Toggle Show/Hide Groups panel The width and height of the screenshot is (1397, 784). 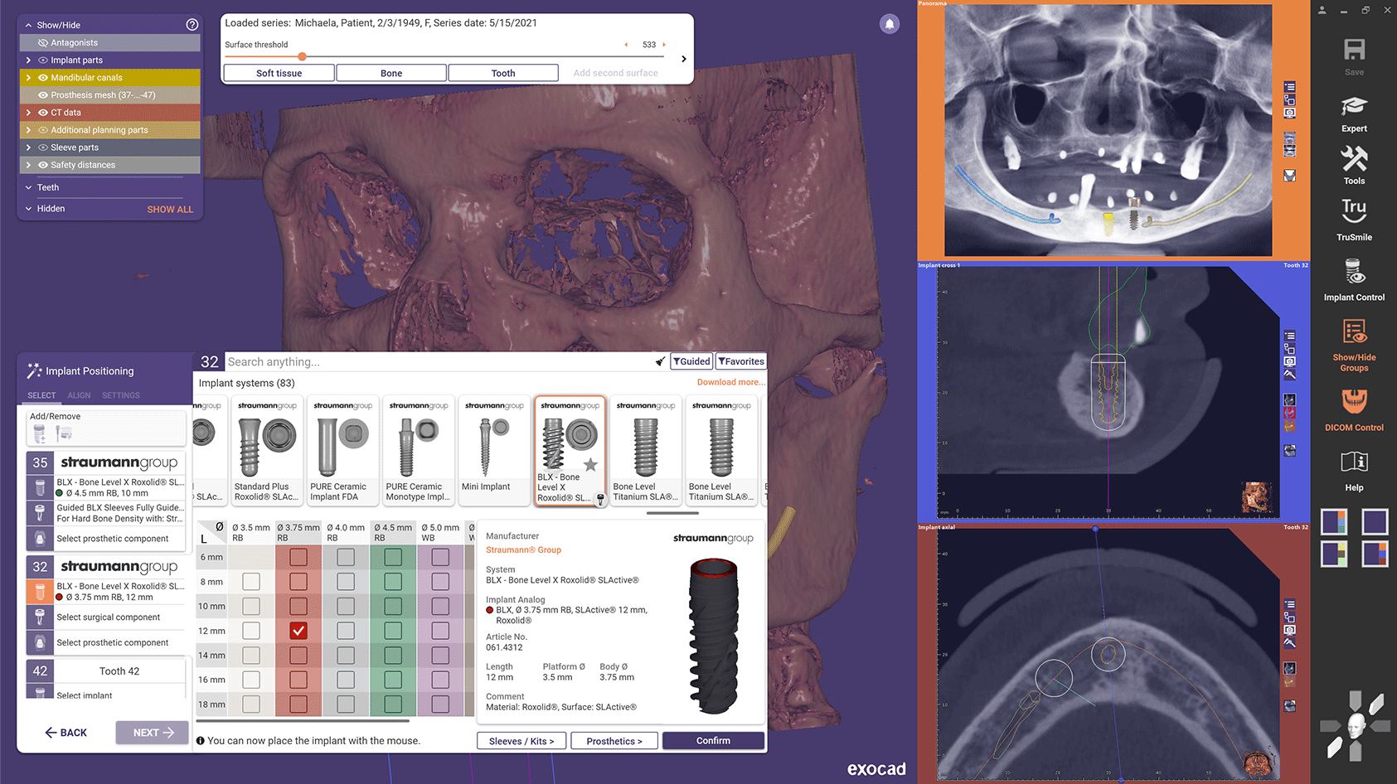click(1354, 332)
